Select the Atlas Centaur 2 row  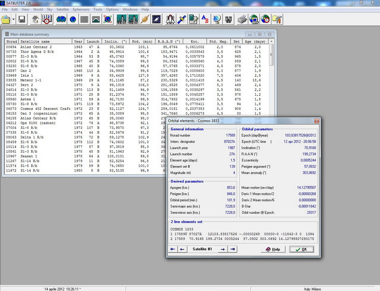click(x=136, y=47)
